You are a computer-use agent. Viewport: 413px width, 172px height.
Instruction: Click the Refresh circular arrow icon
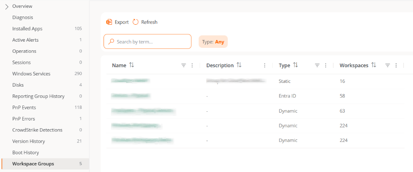136,22
